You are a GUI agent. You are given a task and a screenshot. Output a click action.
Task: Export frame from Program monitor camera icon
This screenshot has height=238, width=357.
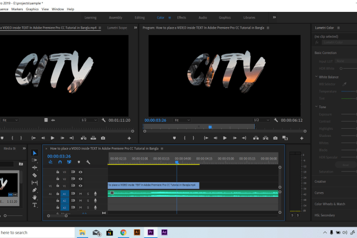(275, 138)
